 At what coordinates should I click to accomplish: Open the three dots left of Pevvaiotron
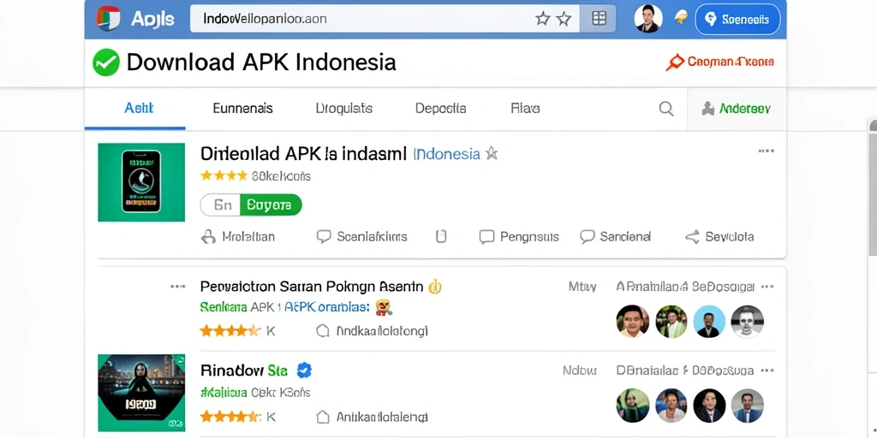click(178, 287)
